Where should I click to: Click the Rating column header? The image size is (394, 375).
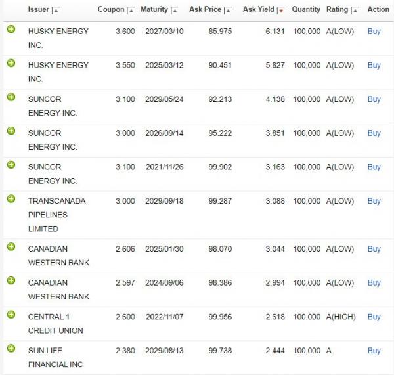[x=337, y=9]
